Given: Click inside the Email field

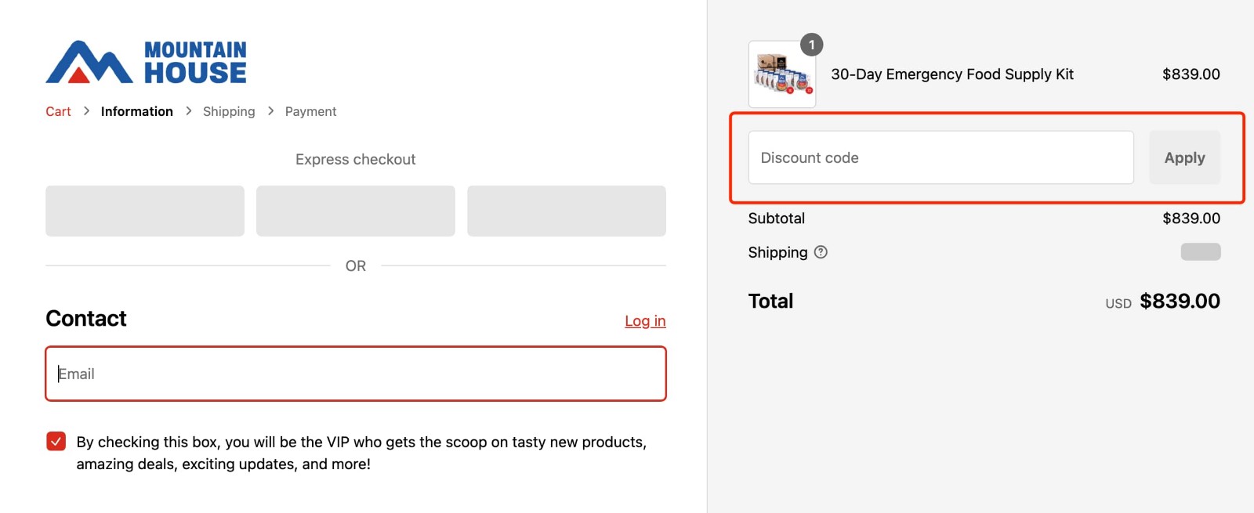Looking at the screenshot, I should (355, 374).
